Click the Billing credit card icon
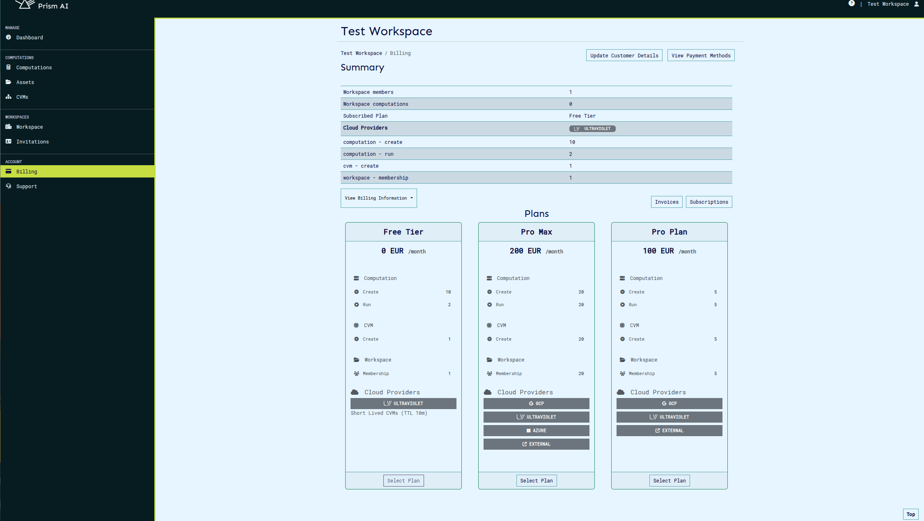 click(9, 171)
